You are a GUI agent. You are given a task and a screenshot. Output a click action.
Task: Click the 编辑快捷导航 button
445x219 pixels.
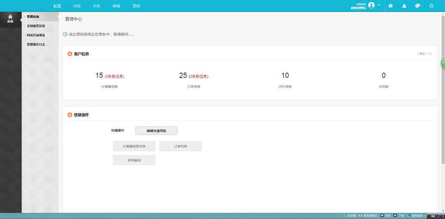click(x=156, y=131)
